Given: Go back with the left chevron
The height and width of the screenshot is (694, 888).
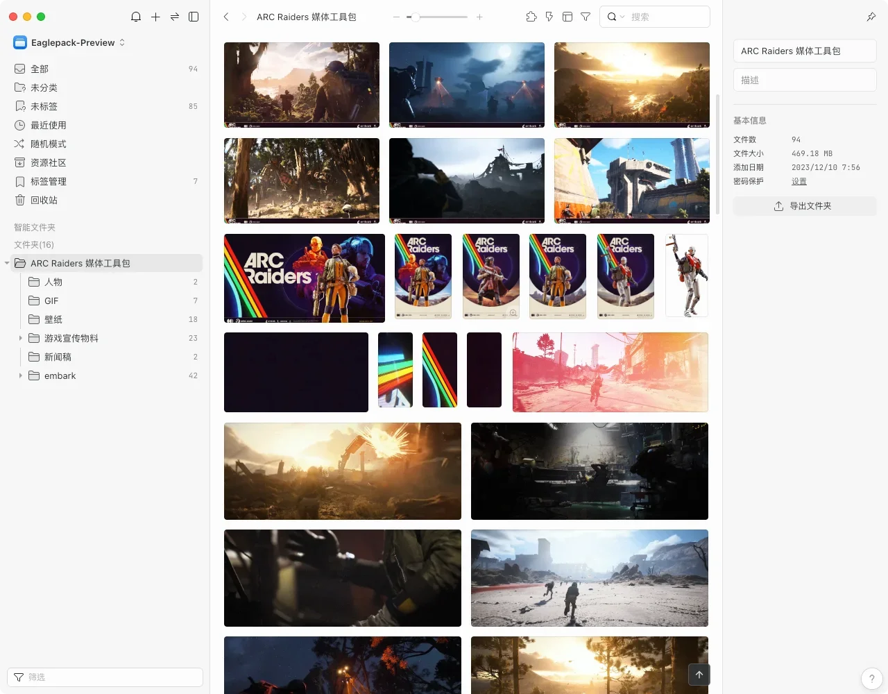Looking at the screenshot, I should pyautogui.click(x=226, y=17).
